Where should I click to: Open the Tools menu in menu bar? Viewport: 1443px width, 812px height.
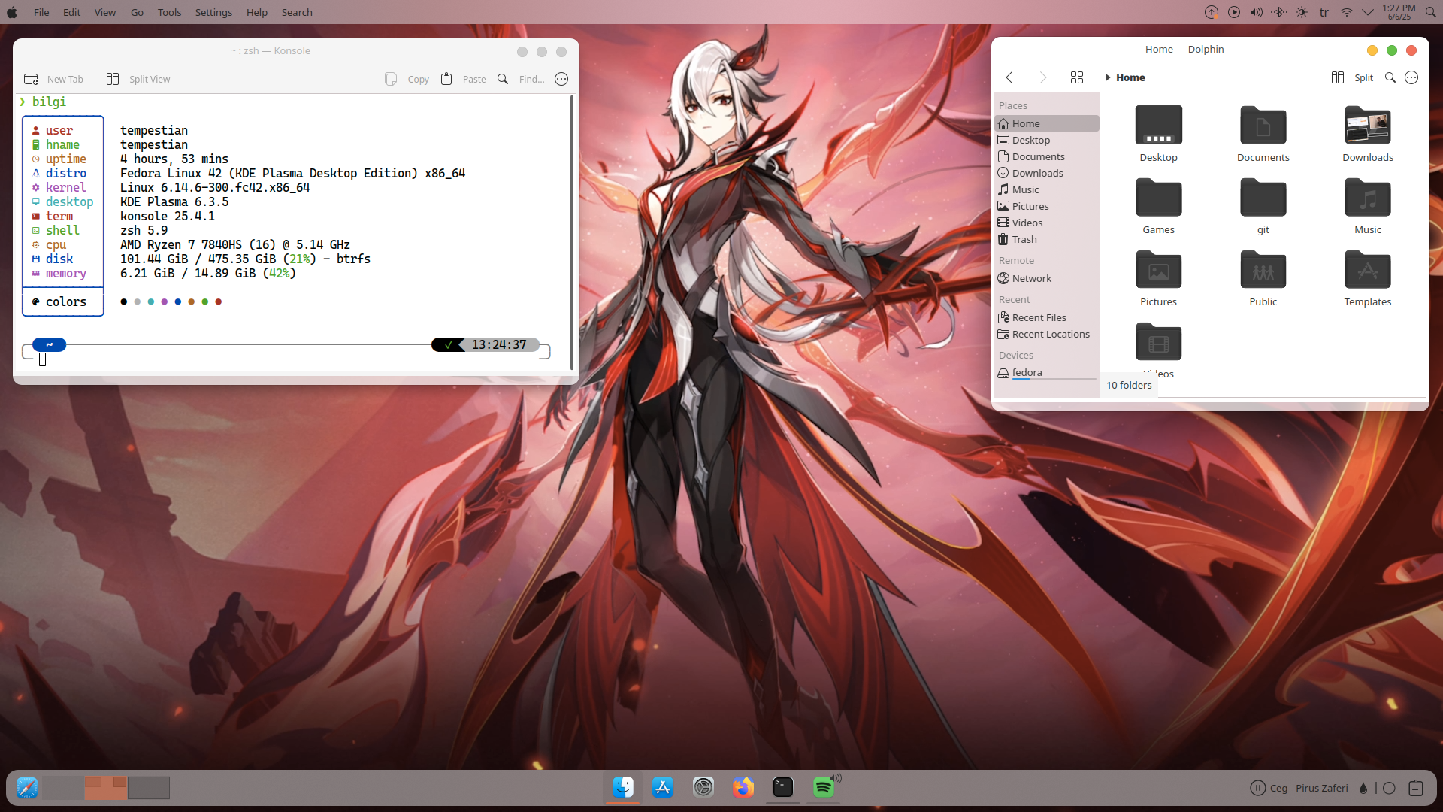point(169,12)
